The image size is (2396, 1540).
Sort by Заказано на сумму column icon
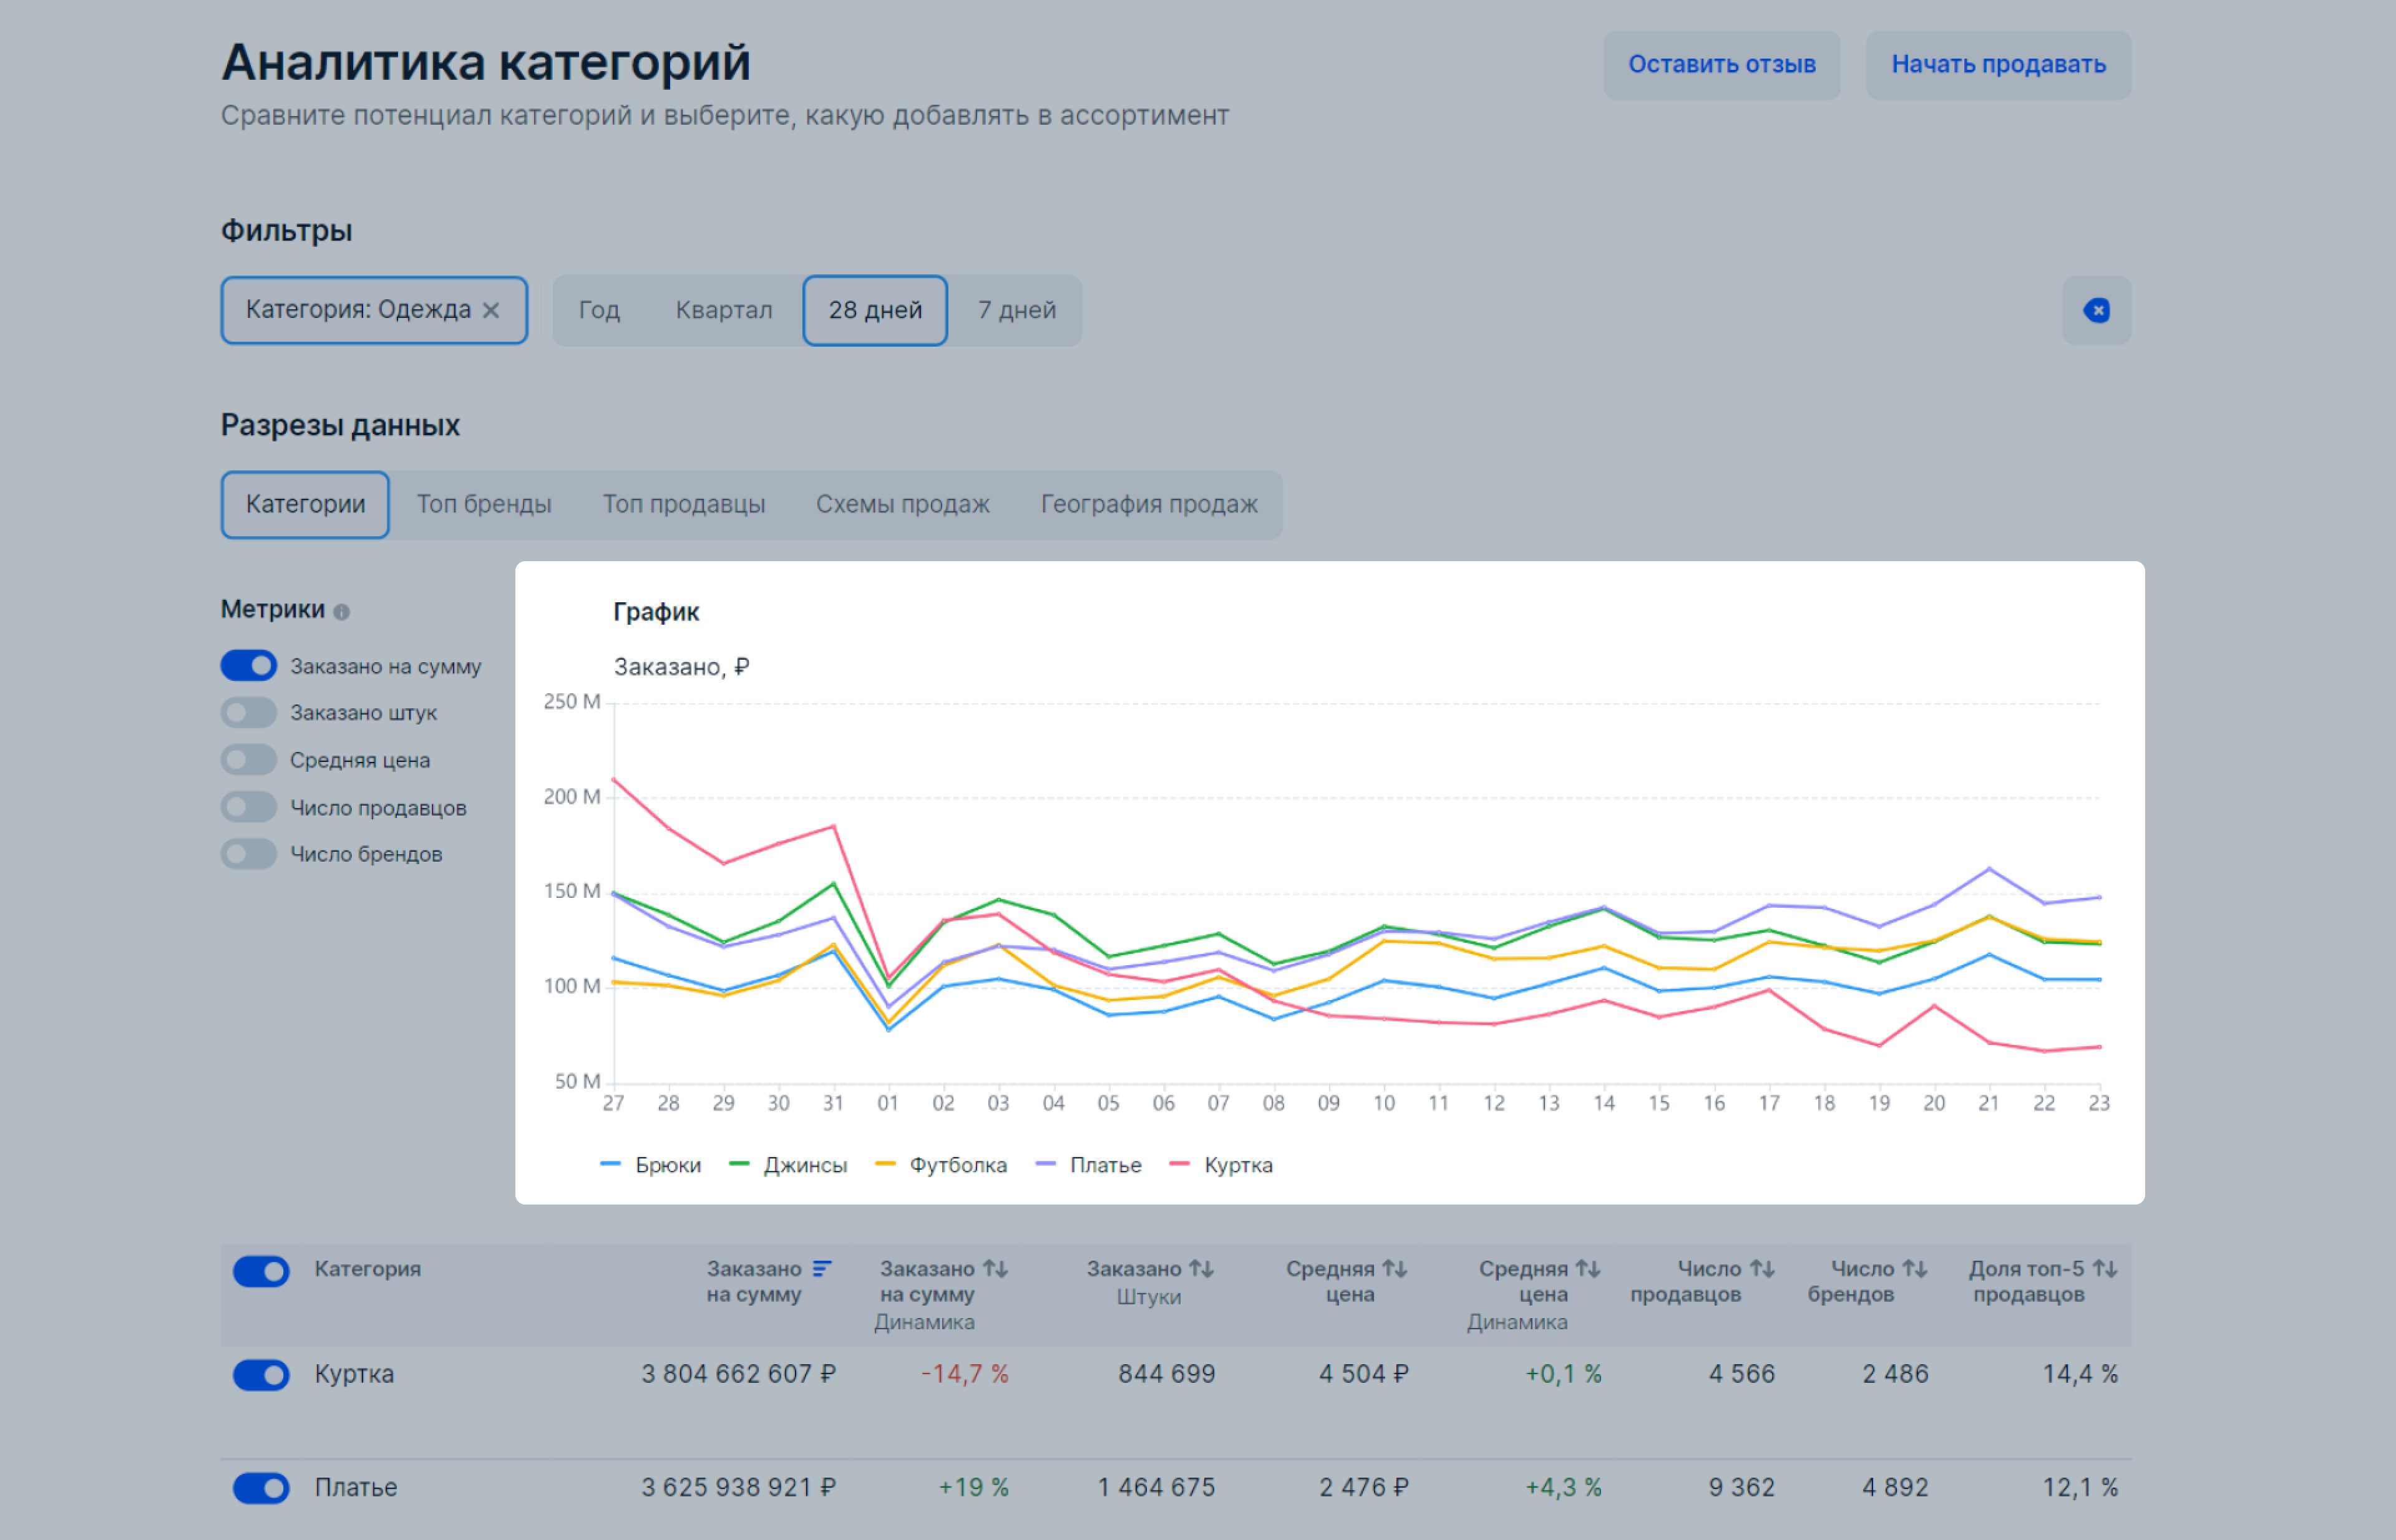pos(822,1268)
